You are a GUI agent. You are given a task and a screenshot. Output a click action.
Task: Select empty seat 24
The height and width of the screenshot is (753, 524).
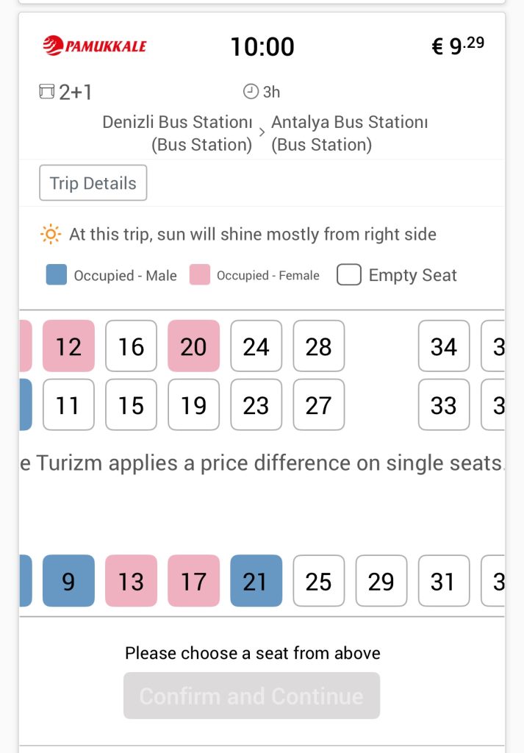pos(256,346)
